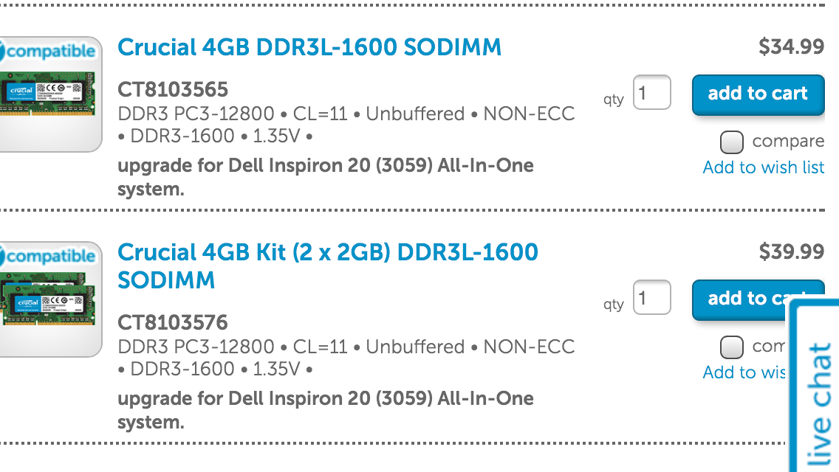Focus the qty field for CT8103565
This screenshot has height=472, width=839.
(x=651, y=92)
